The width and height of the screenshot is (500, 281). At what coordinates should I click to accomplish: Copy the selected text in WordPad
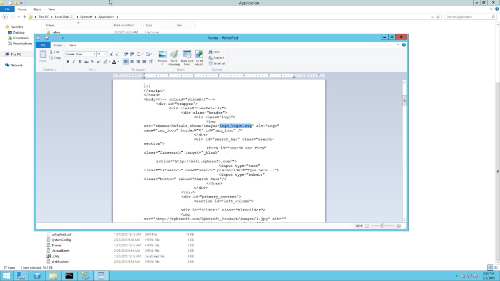55,58
